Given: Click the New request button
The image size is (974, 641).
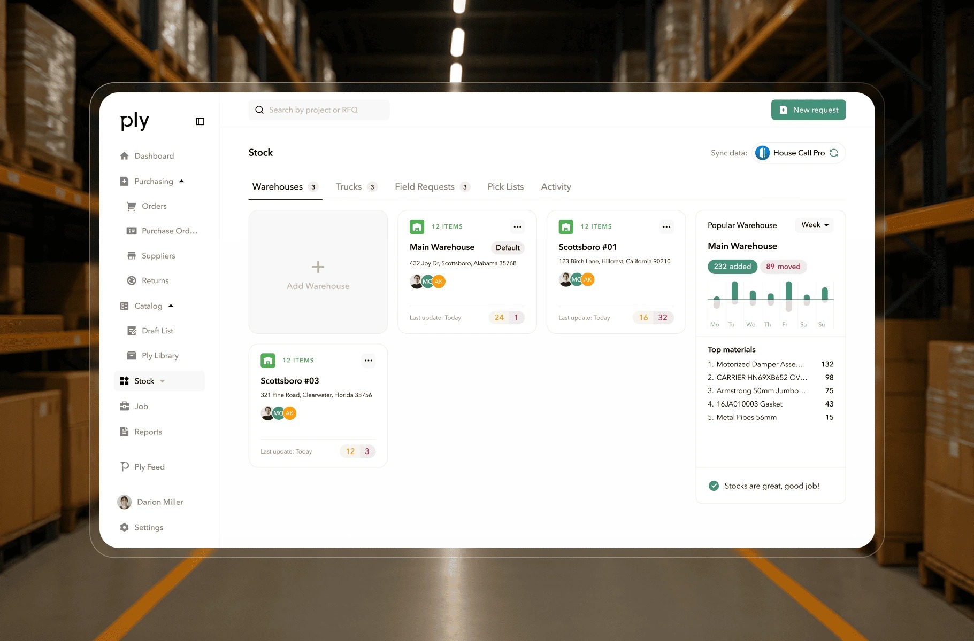Looking at the screenshot, I should [x=808, y=110].
